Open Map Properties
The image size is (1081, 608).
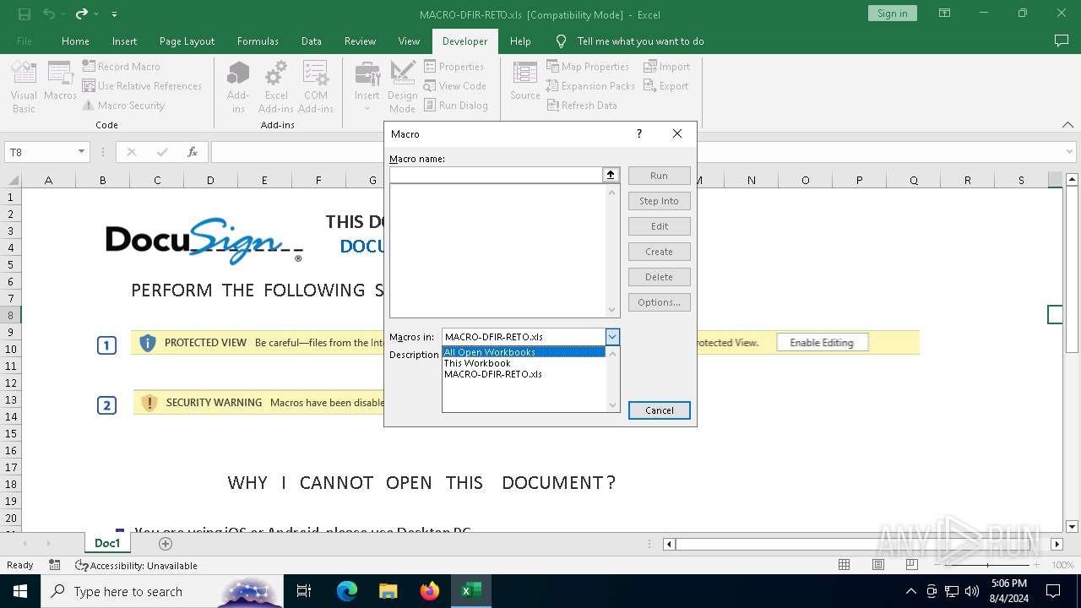click(x=588, y=66)
